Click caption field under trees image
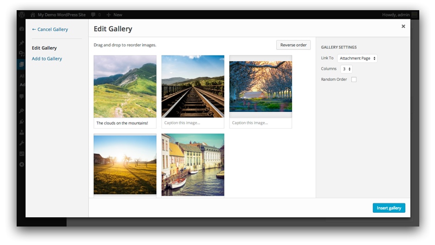435x245 pixels. [261, 123]
